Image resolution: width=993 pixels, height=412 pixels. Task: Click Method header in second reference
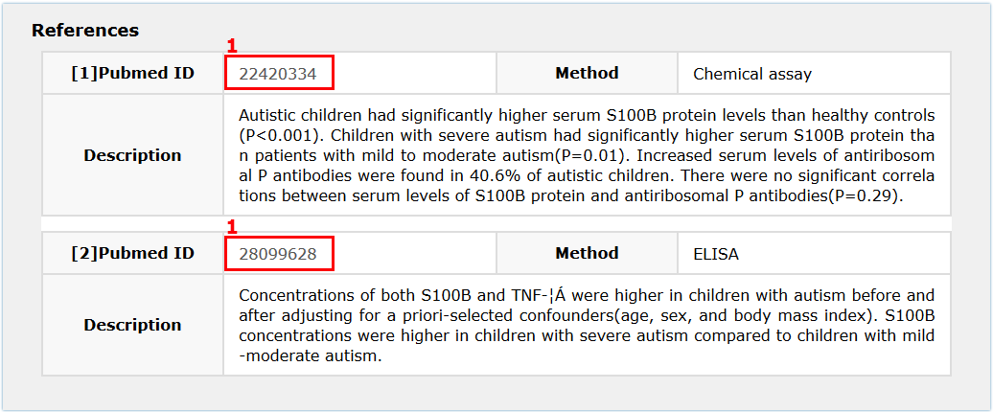pos(587,253)
